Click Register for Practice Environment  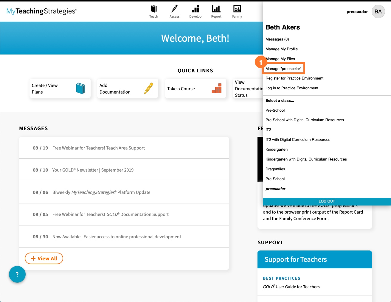[x=294, y=78]
